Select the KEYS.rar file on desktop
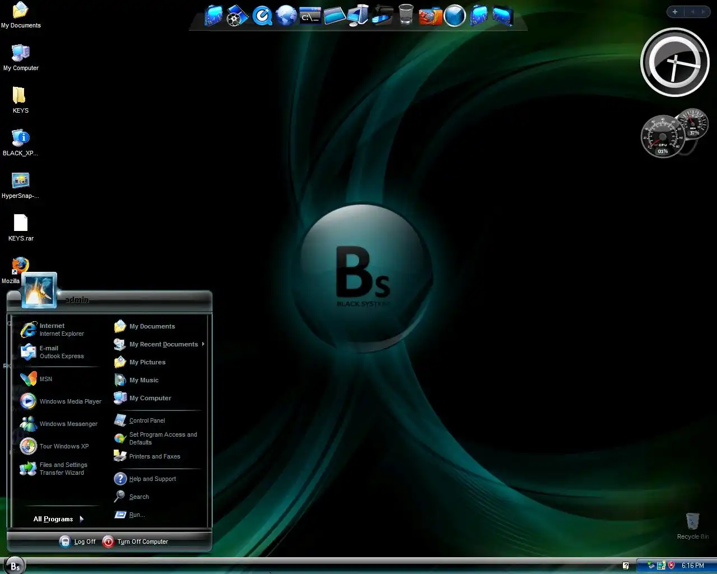 [21, 228]
